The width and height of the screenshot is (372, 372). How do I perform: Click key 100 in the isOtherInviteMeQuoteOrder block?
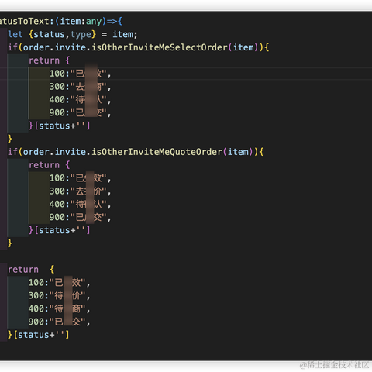[57, 178]
